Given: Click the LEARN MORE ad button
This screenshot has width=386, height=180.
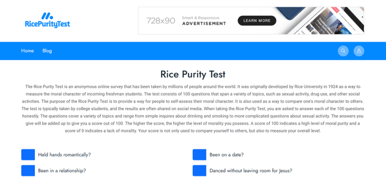Looking at the screenshot, I should pyautogui.click(x=257, y=21).
